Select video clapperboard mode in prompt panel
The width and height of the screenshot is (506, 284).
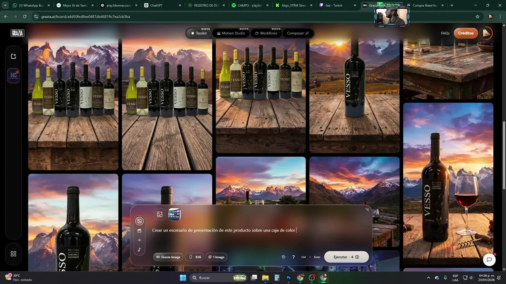pos(139,231)
